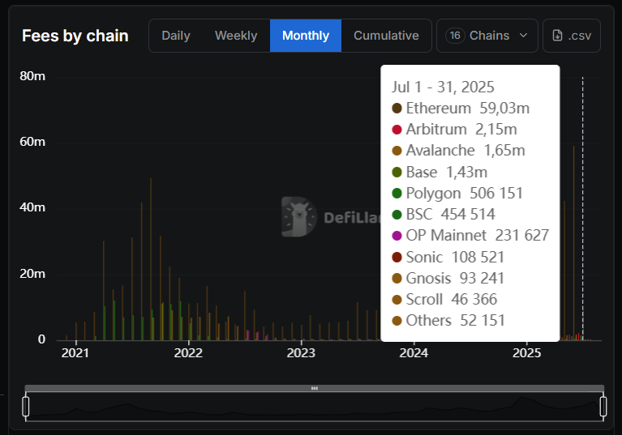Click the tall Ethereum bar reaching 59m in 2025
This screenshot has height=435, width=622.
[573, 243]
